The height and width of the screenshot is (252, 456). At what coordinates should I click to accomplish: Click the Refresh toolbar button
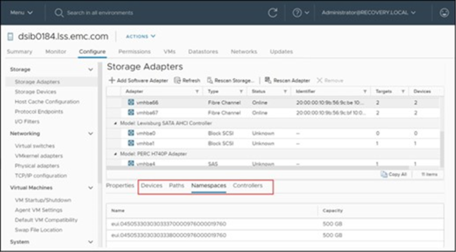tap(187, 81)
